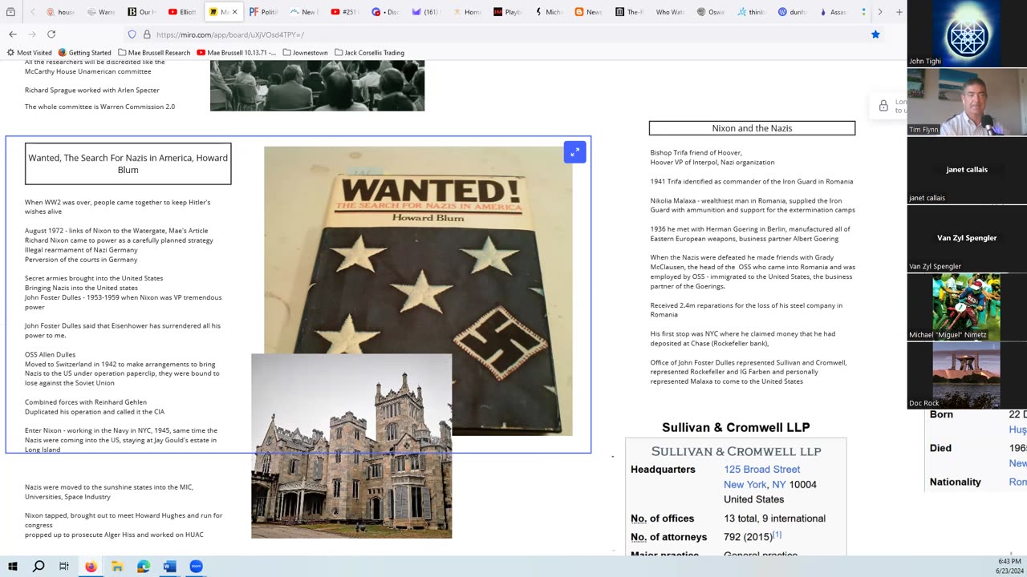Open a new browser tab
Viewport: 1027px width, 577px height.
[x=899, y=12]
